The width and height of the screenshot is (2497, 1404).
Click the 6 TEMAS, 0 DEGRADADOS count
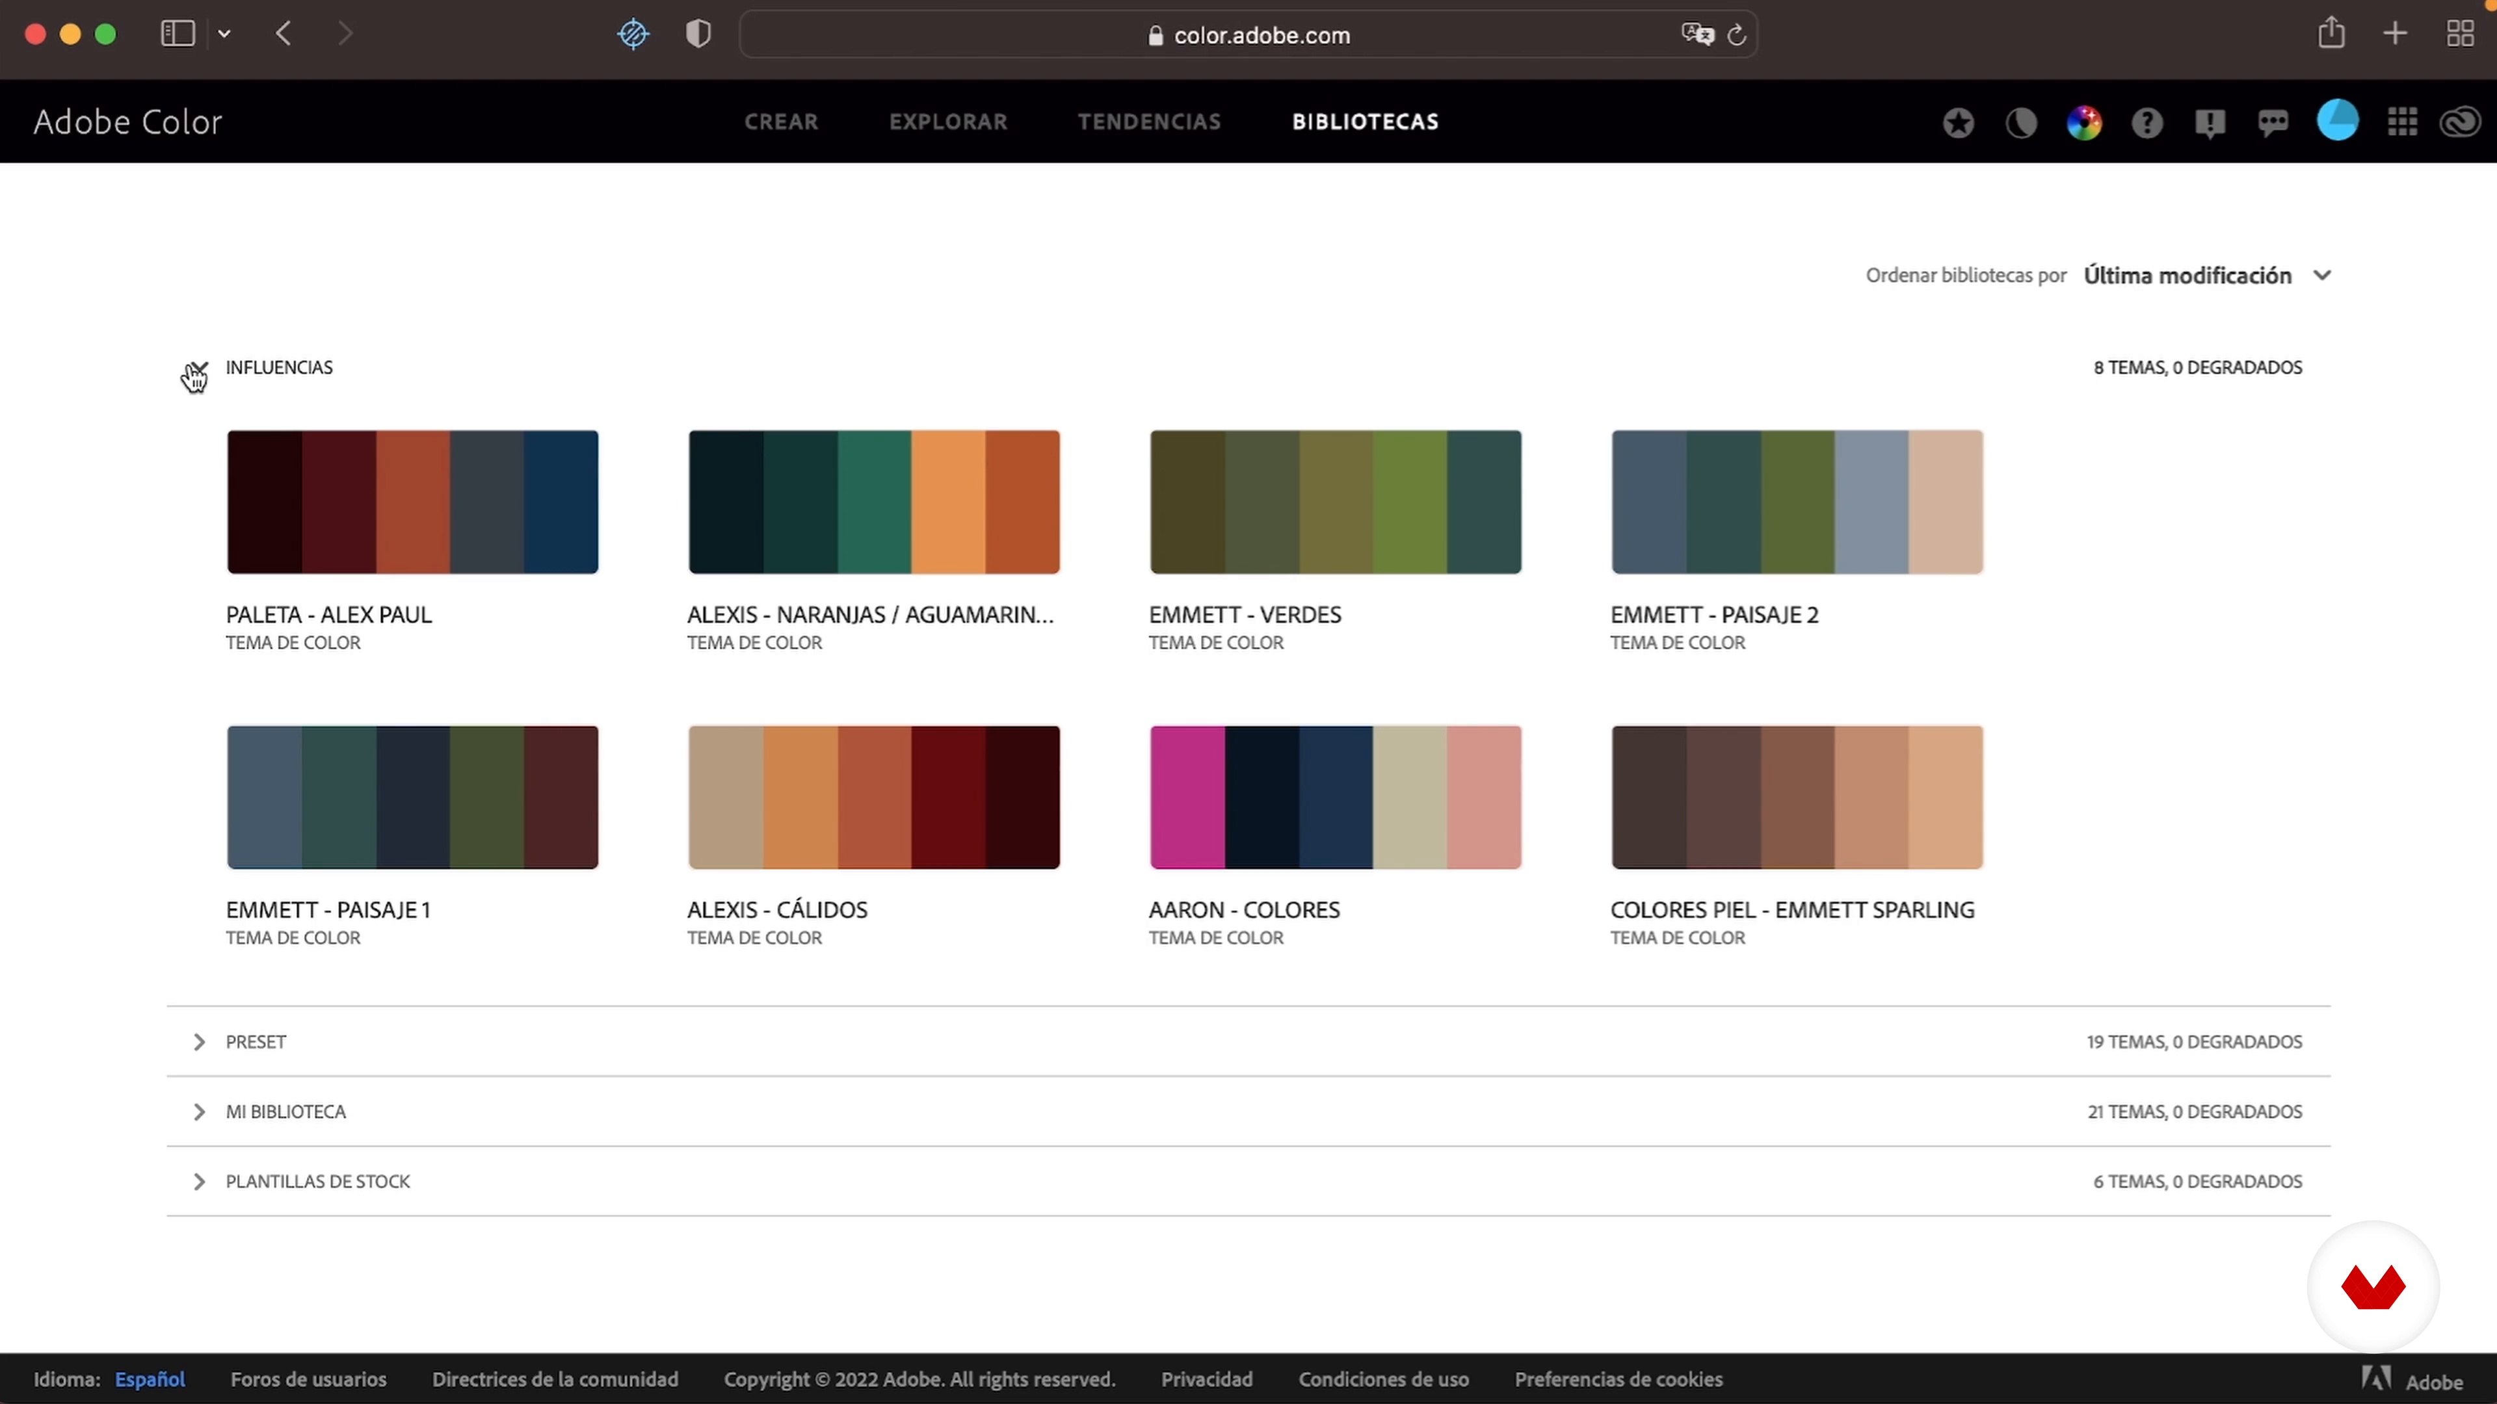(2197, 1181)
